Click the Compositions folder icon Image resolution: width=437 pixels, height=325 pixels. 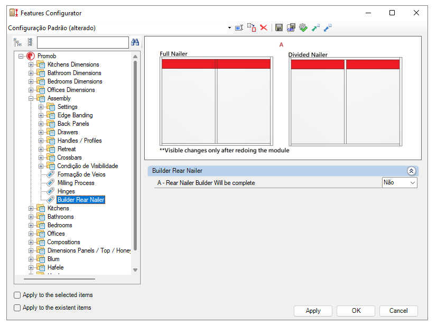(41, 242)
